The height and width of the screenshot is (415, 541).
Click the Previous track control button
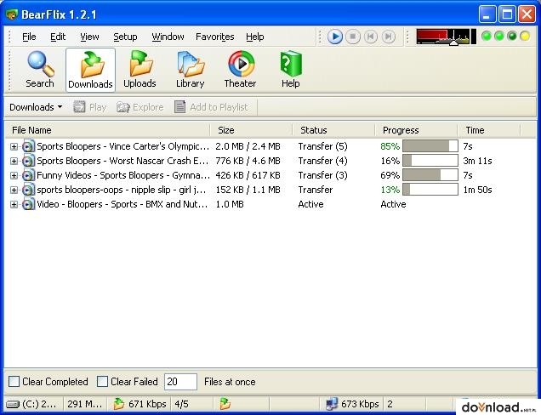371,37
